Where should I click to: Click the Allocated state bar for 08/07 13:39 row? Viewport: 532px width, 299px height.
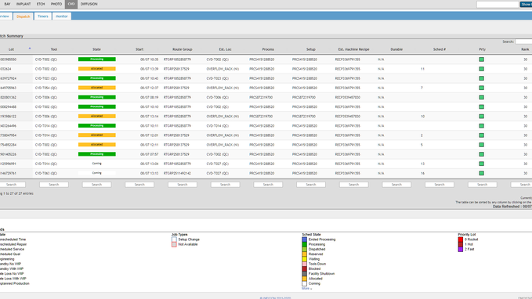(x=96, y=69)
